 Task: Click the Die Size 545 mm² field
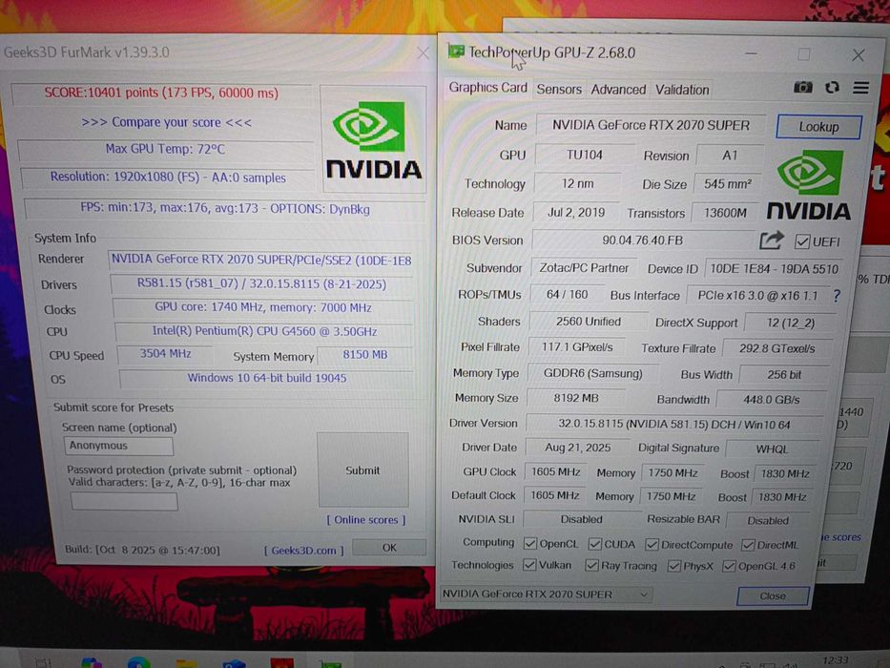pyautogui.click(x=728, y=184)
